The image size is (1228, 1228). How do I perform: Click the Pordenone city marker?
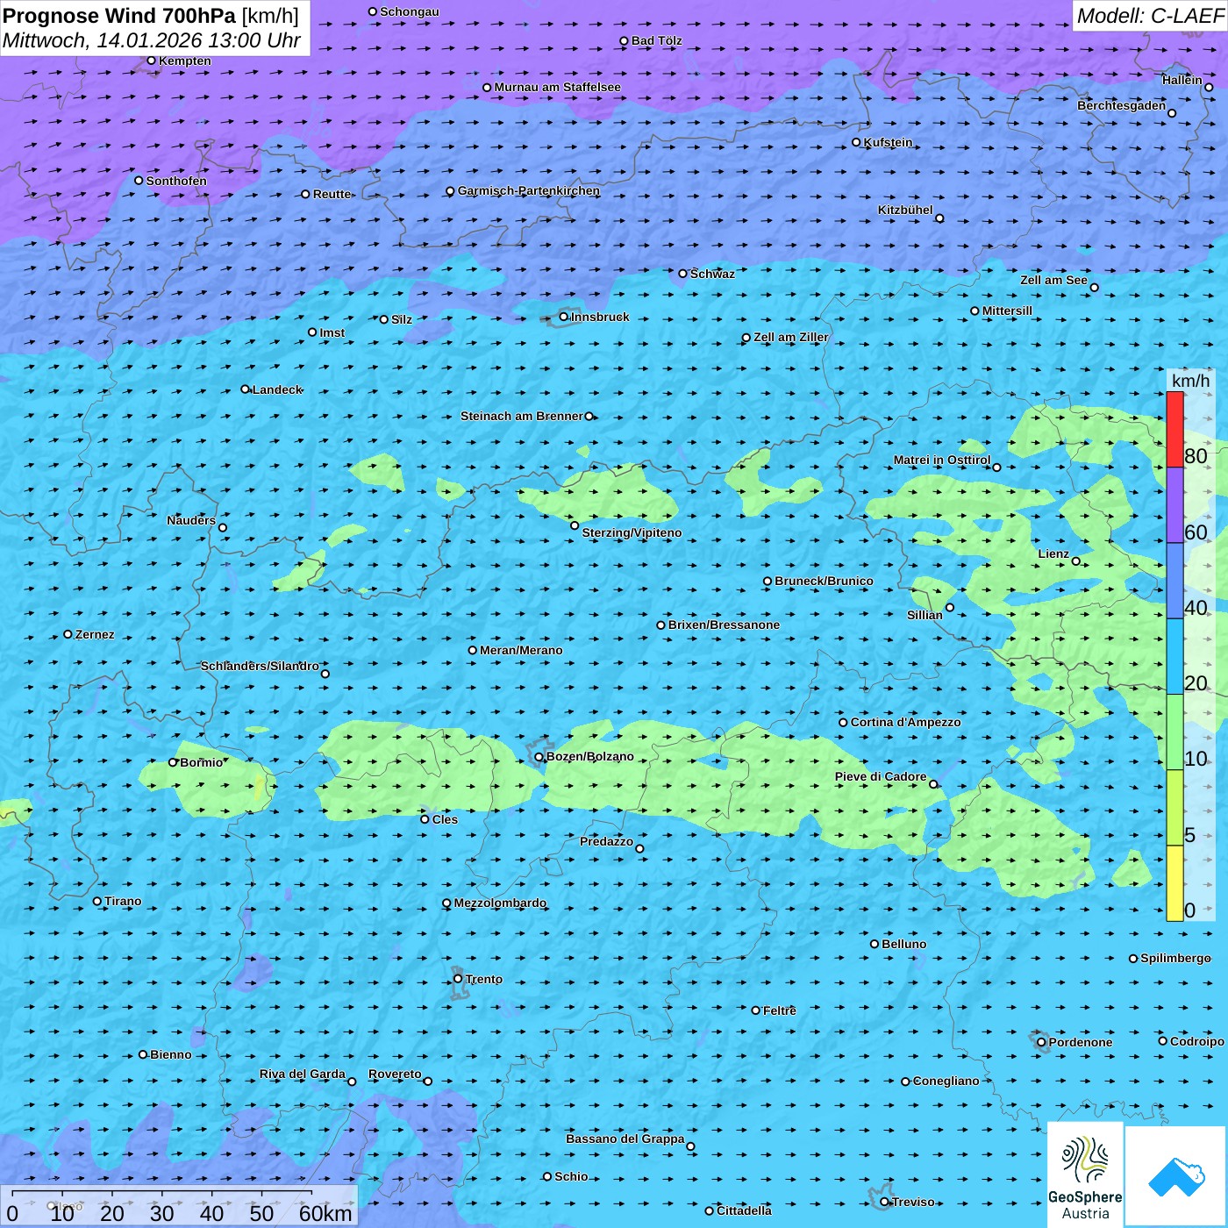point(1041,1042)
